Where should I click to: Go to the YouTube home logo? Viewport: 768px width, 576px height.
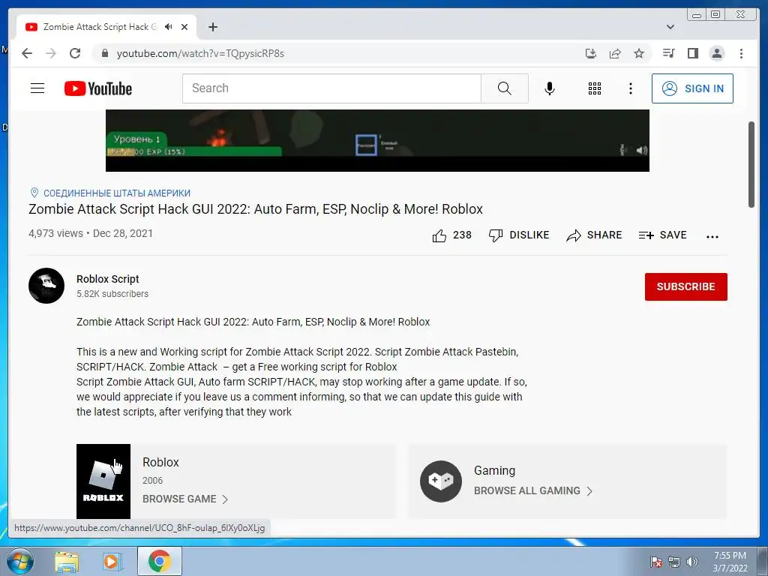tap(98, 88)
